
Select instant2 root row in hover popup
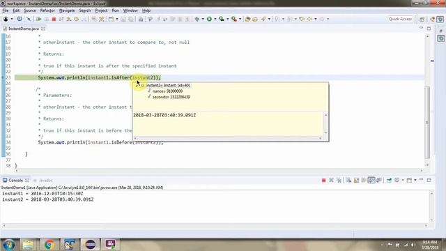tap(168, 85)
